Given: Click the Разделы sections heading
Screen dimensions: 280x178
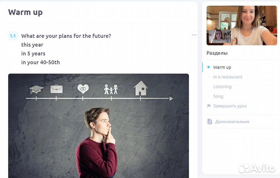Looking at the screenshot, I should coord(217,53).
